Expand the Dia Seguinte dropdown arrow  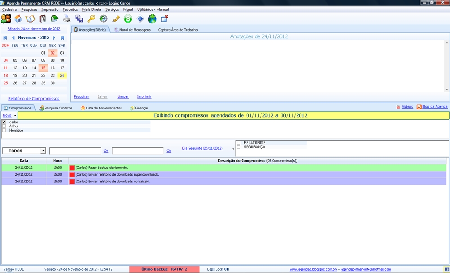[233, 149]
